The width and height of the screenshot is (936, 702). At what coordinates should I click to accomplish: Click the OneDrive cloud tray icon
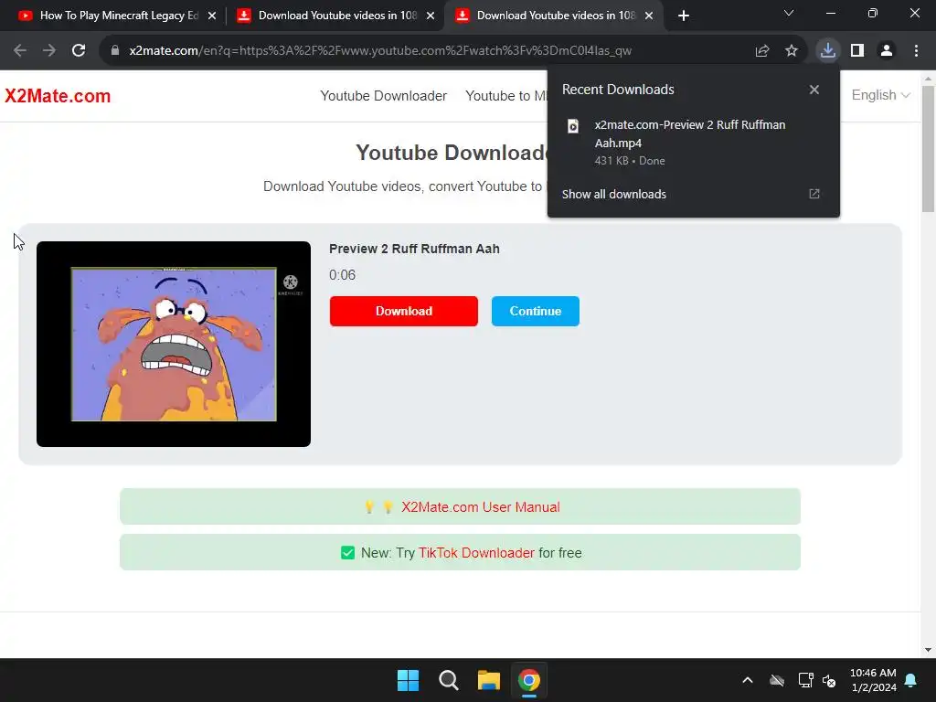pos(777,680)
